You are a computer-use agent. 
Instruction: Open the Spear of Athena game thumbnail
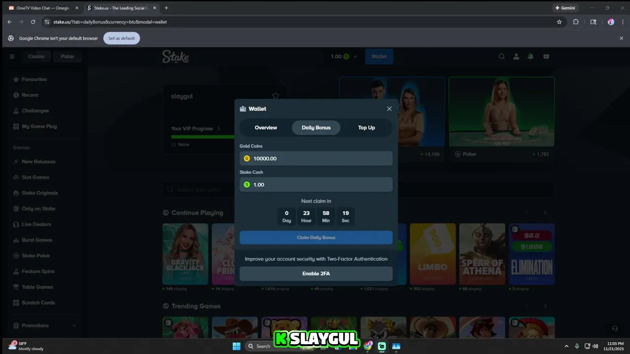(x=482, y=254)
